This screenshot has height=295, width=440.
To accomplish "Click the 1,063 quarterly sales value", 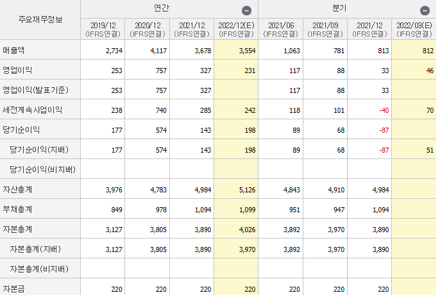I will tap(292, 51).
